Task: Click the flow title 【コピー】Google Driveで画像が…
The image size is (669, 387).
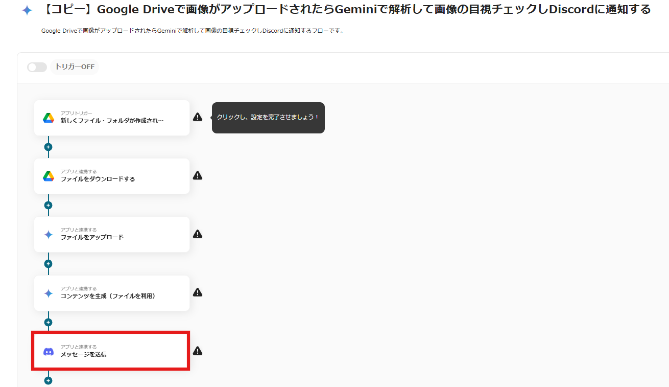Action: point(345,10)
